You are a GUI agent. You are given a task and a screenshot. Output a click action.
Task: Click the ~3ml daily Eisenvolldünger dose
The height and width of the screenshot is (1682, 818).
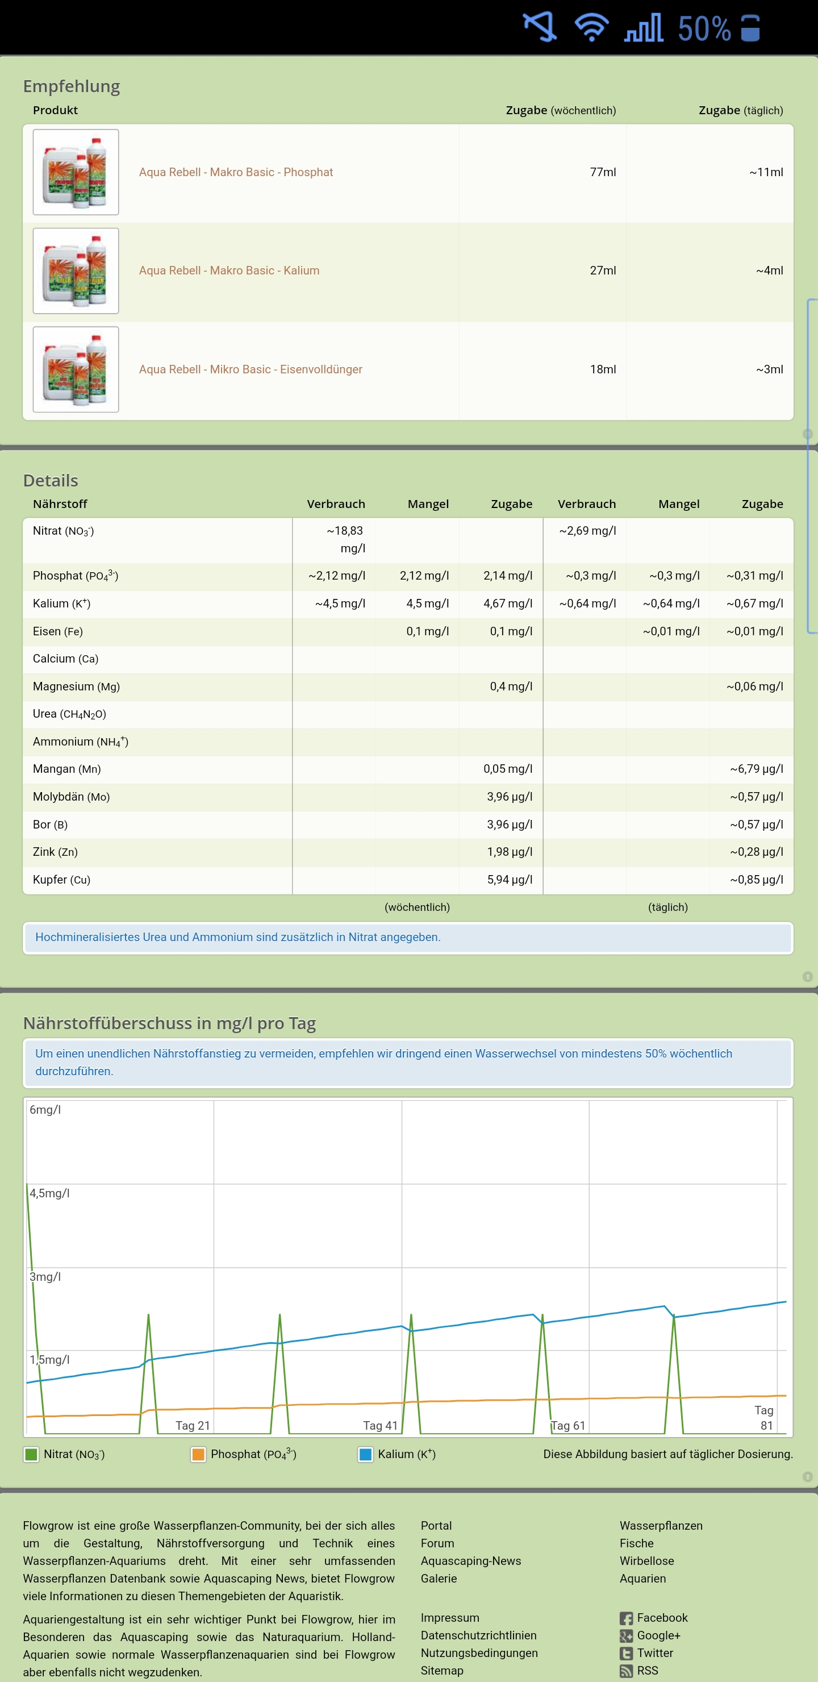pos(770,369)
